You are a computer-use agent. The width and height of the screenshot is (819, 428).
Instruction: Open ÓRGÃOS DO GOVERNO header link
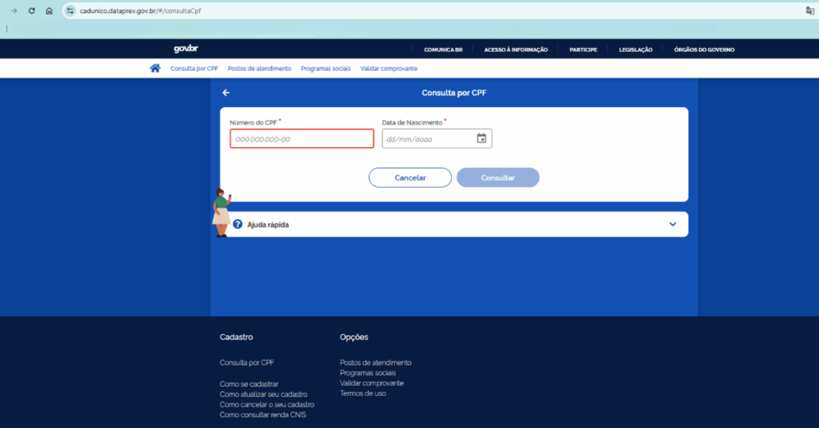click(x=704, y=50)
